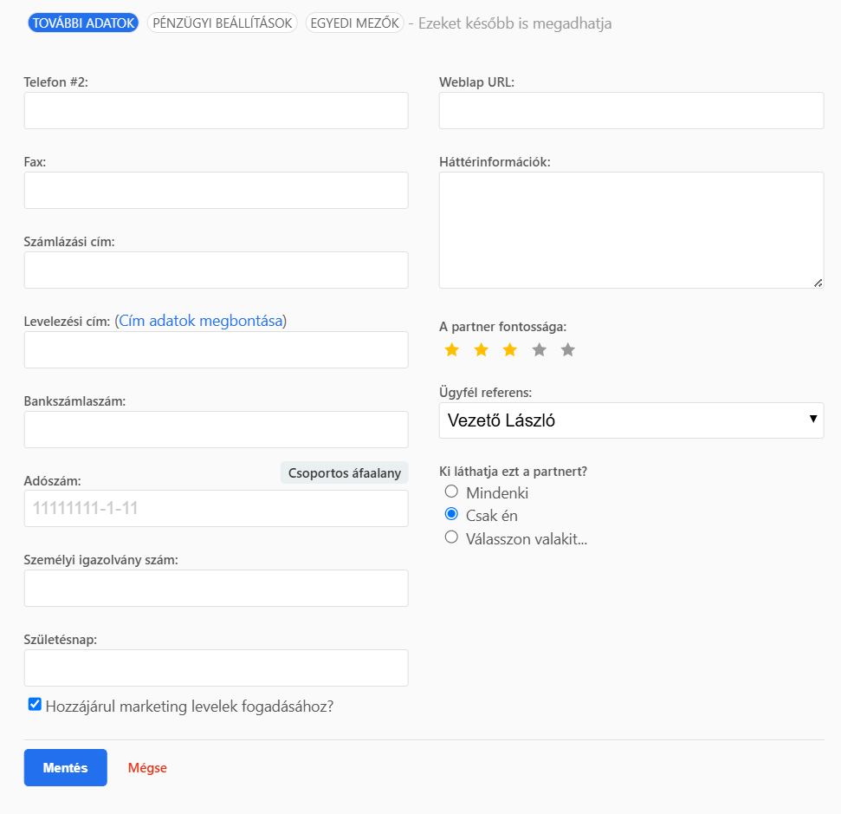The width and height of the screenshot is (841, 814).
Task: Open the EGYEDI MEZŐK tab
Action: [x=354, y=23]
